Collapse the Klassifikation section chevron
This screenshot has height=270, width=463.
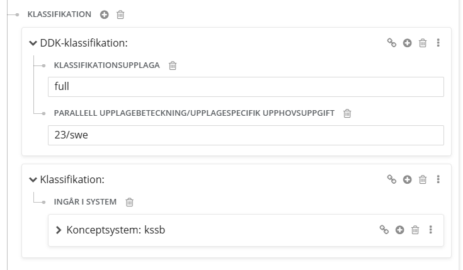click(x=33, y=179)
